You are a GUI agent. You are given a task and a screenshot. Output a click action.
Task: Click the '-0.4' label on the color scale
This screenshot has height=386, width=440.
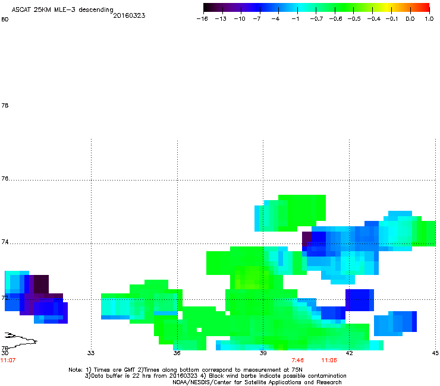[374, 19]
